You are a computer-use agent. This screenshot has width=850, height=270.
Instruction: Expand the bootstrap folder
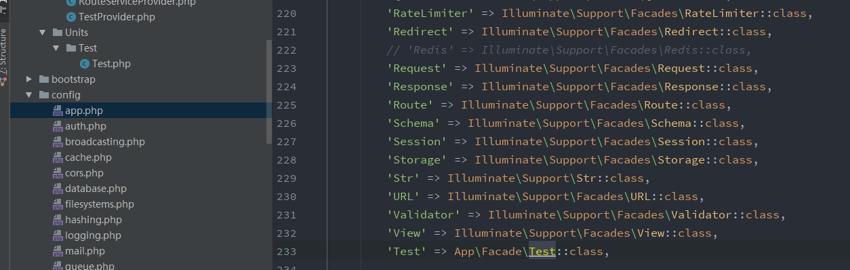tap(29, 79)
